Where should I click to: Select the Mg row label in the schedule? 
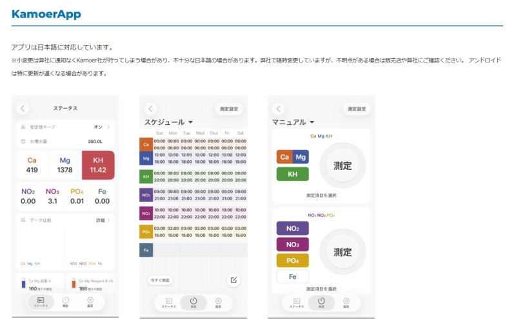pos(146,158)
